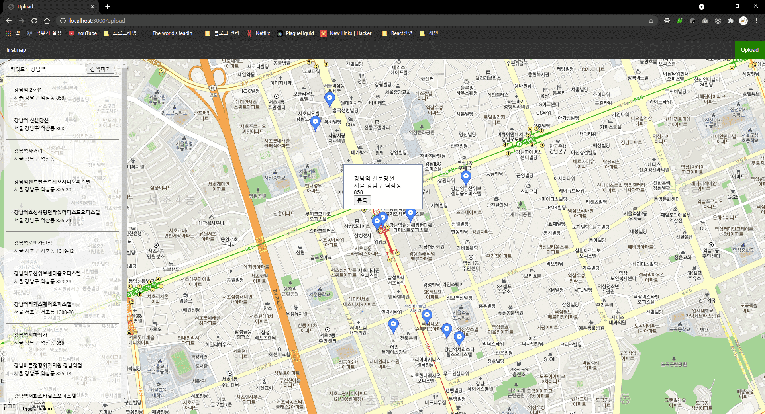The width and height of the screenshot is (765, 414).
Task: Open the Apps grid in bookmarks bar
Action: tap(8, 33)
